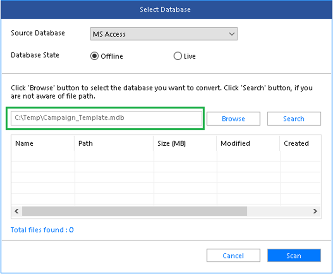This screenshot has height=274, width=333.
Task: Click the Cancel button
Action: point(233,255)
